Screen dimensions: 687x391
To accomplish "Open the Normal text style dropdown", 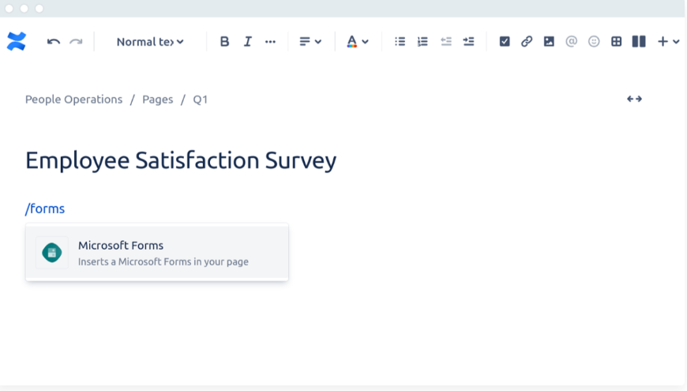I will tap(150, 42).
